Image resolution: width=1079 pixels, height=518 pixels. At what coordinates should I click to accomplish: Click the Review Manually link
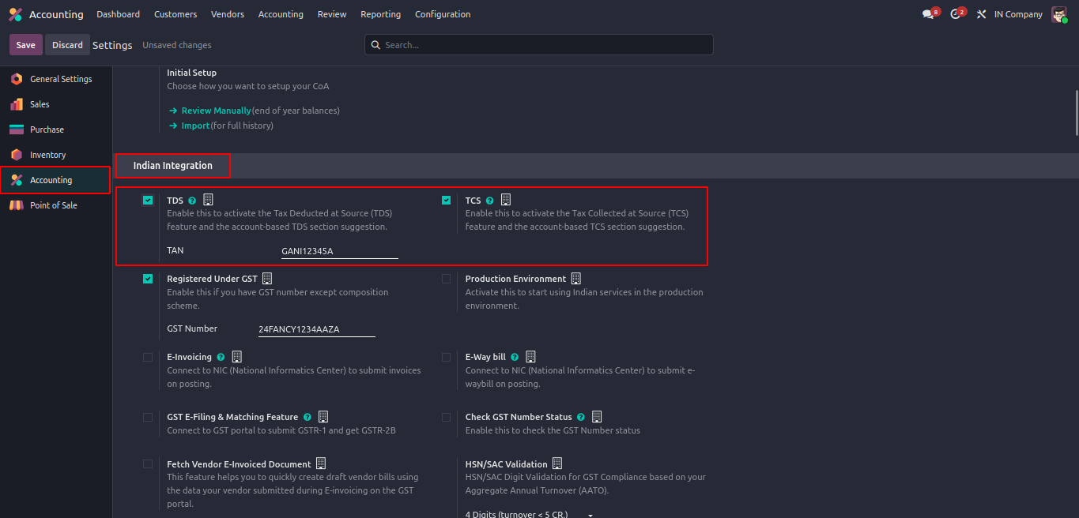[x=216, y=111]
